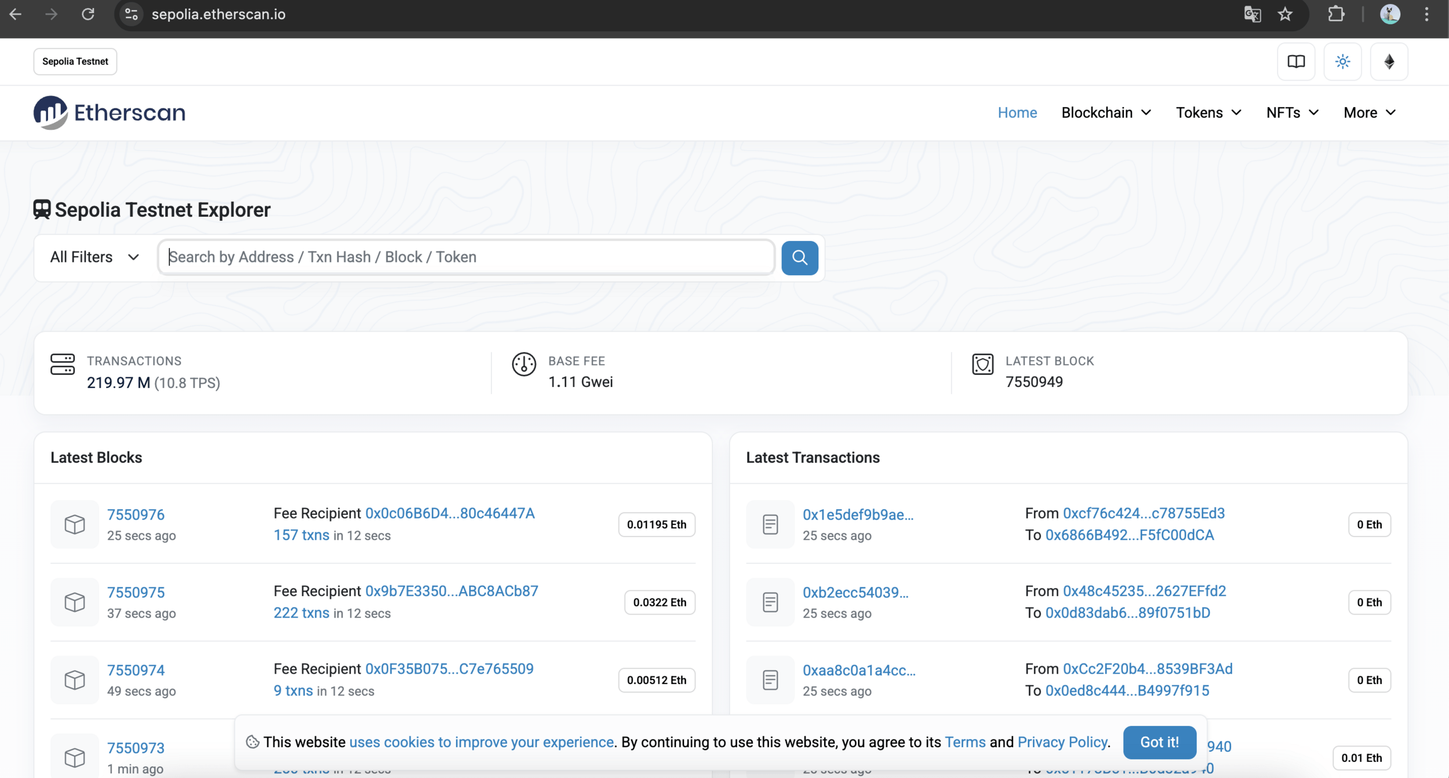Click the cube icon beside block 7550976
Image resolution: width=1449 pixels, height=778 pixels.
(x=75, y=524)
